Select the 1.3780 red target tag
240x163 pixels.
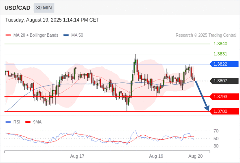point(224,111)
